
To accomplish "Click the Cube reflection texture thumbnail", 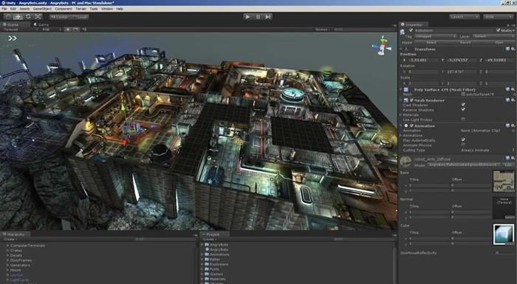I will tap(504, 235).
